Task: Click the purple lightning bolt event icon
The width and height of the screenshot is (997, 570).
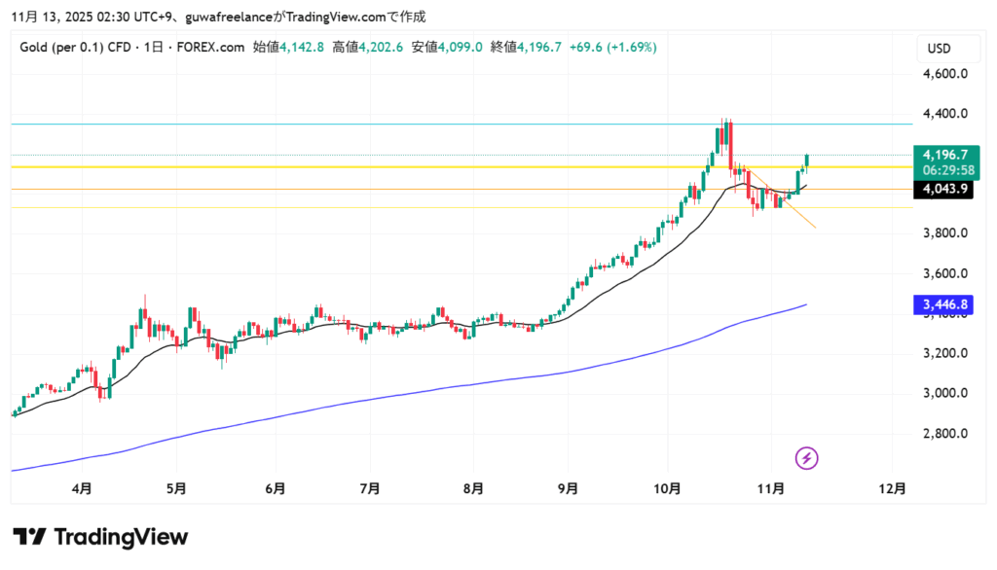Action: (806, 457)
